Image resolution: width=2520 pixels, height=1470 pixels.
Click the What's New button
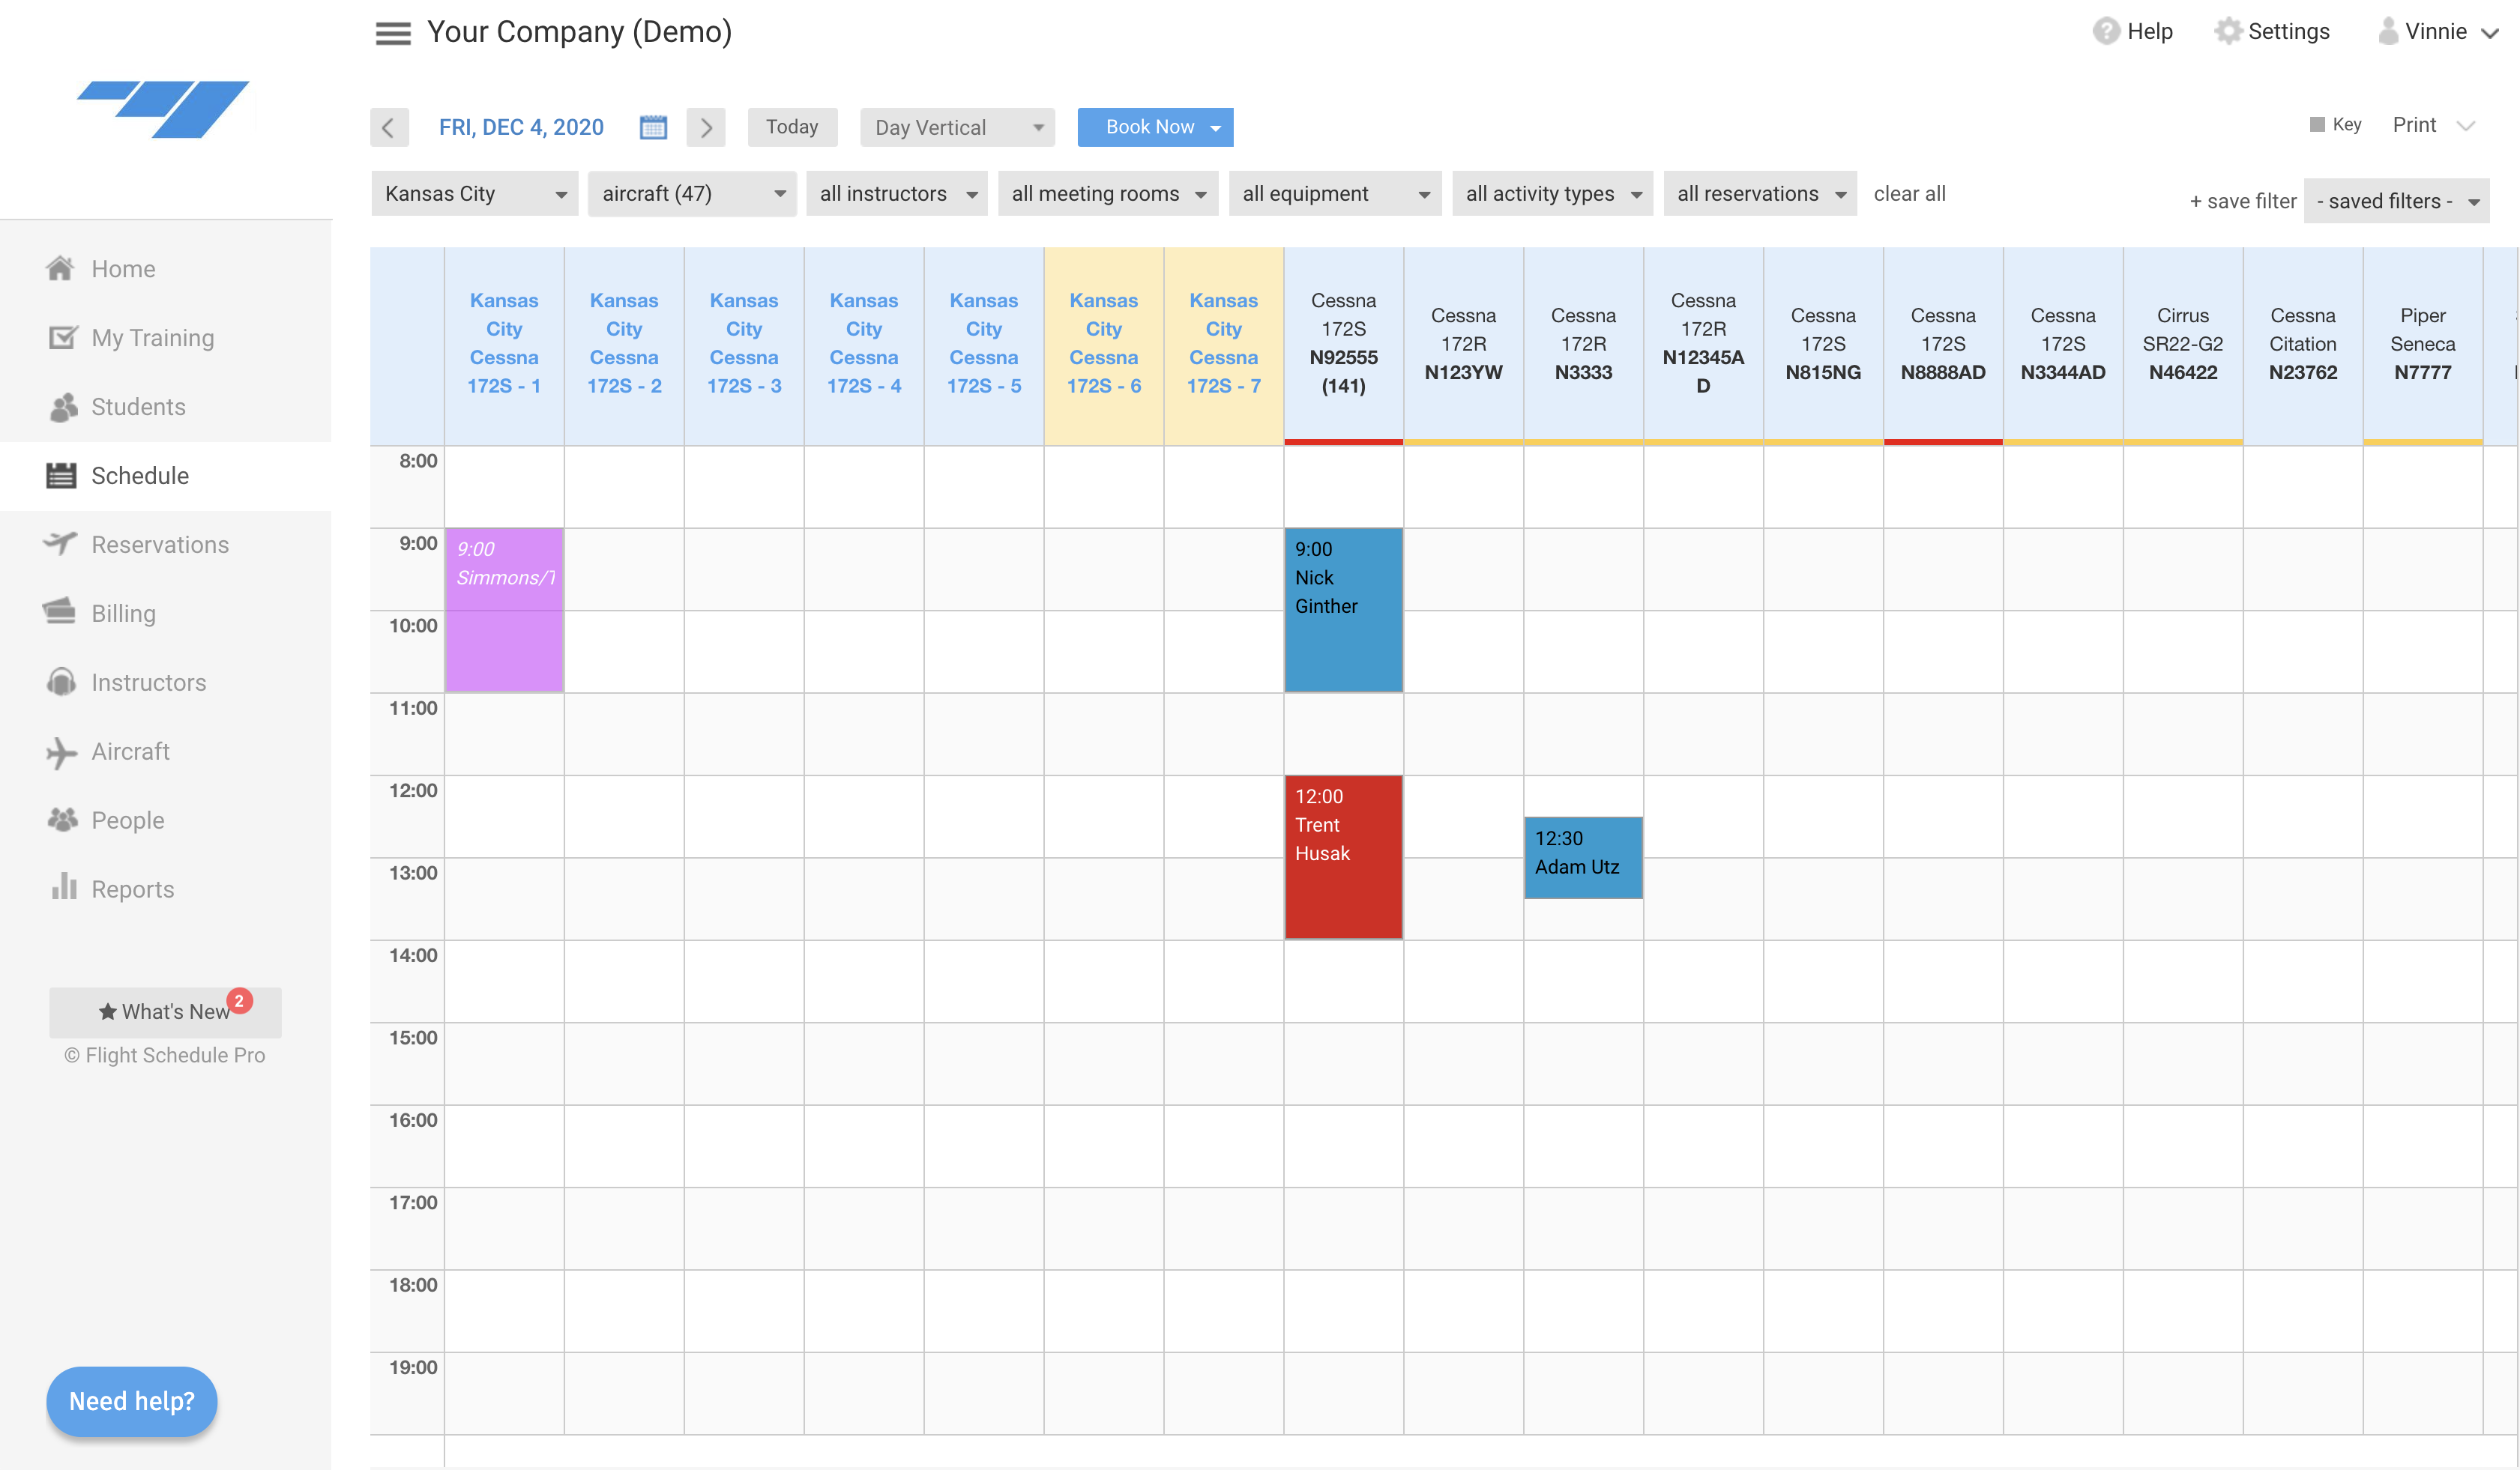[x=165, y=1012]
